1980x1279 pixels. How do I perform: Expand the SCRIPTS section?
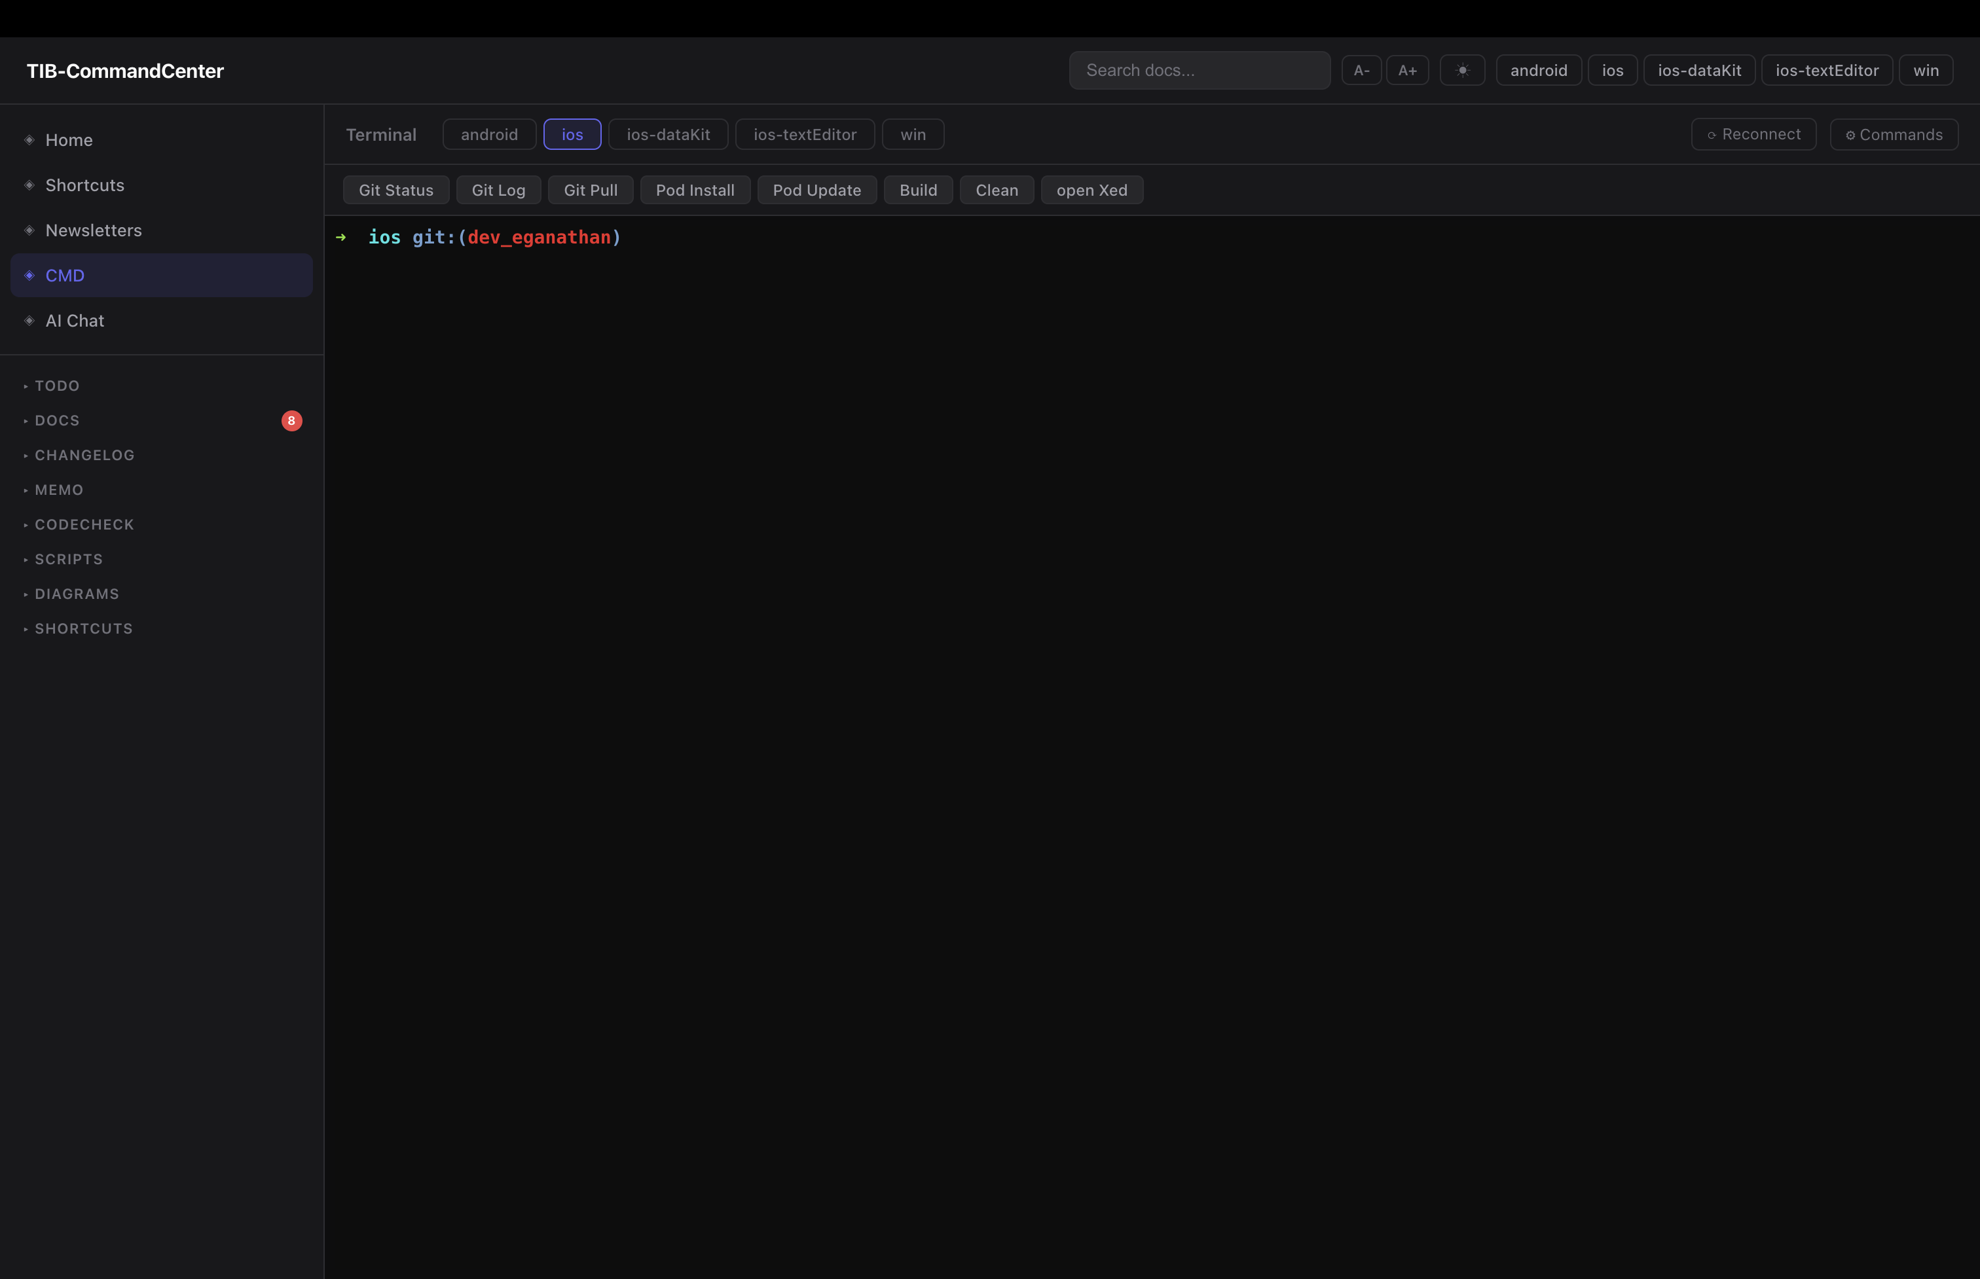[68, 560]
